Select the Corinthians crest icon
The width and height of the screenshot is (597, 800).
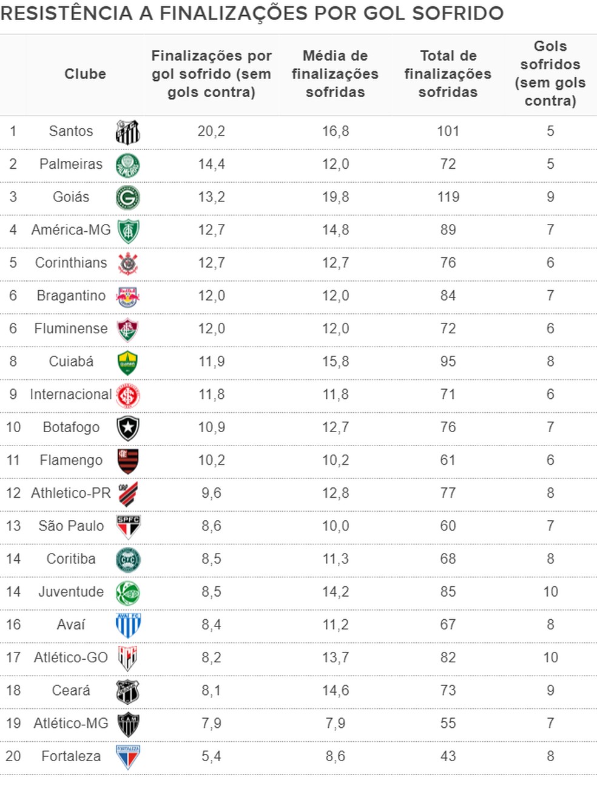128,263
